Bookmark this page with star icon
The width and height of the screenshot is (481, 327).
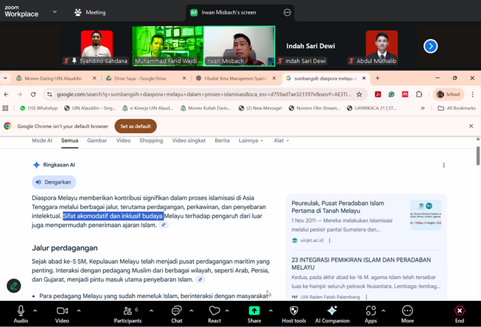pos(359,95)
